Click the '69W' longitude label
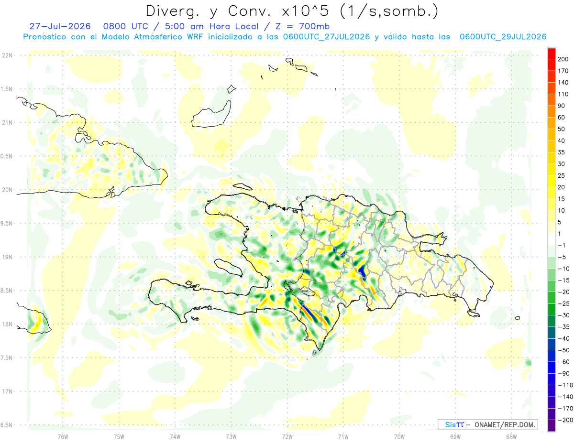574x443 pixels. click(x=455, y=436)
